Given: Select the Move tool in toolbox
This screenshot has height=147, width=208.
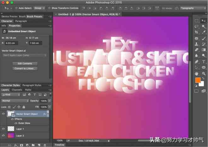Looking at the screenshot, I should pyautogui.click(x=204, y=21).
